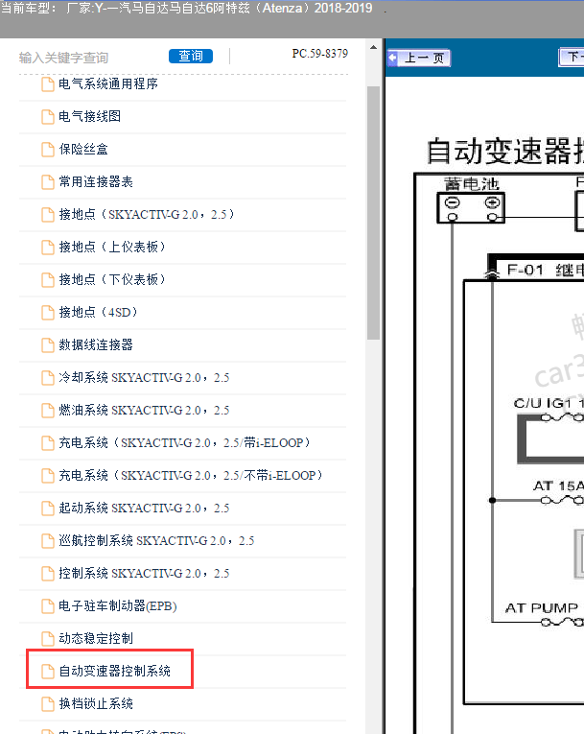Click document icon beside 接地点（4SD）

coord(48,313)
